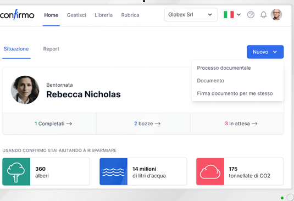Click the Italian flag icon
The image size is (294, 201).
coord(229,15)
